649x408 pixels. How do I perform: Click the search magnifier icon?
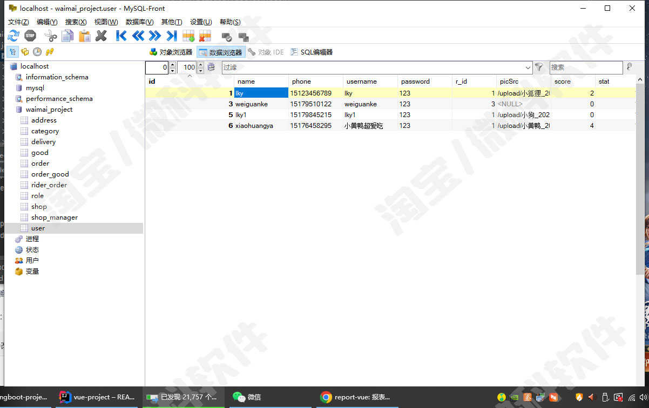[x=629, y=67]
